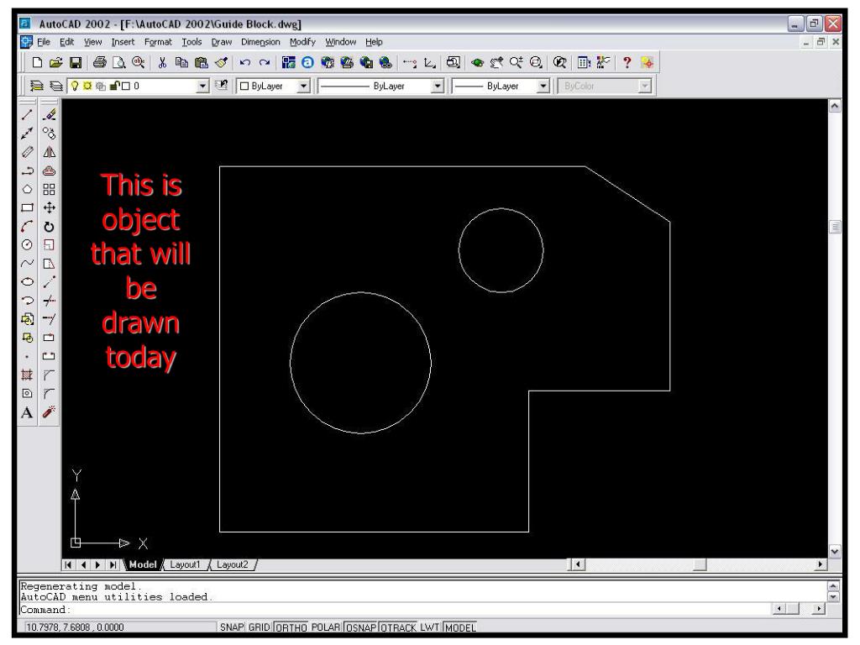Open the ByColor plot style dropdown
This screenshot has height=645, width=860.
645,87
